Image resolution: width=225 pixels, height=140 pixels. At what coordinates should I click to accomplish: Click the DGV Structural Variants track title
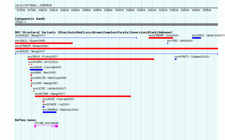click(x=94, y=32)
